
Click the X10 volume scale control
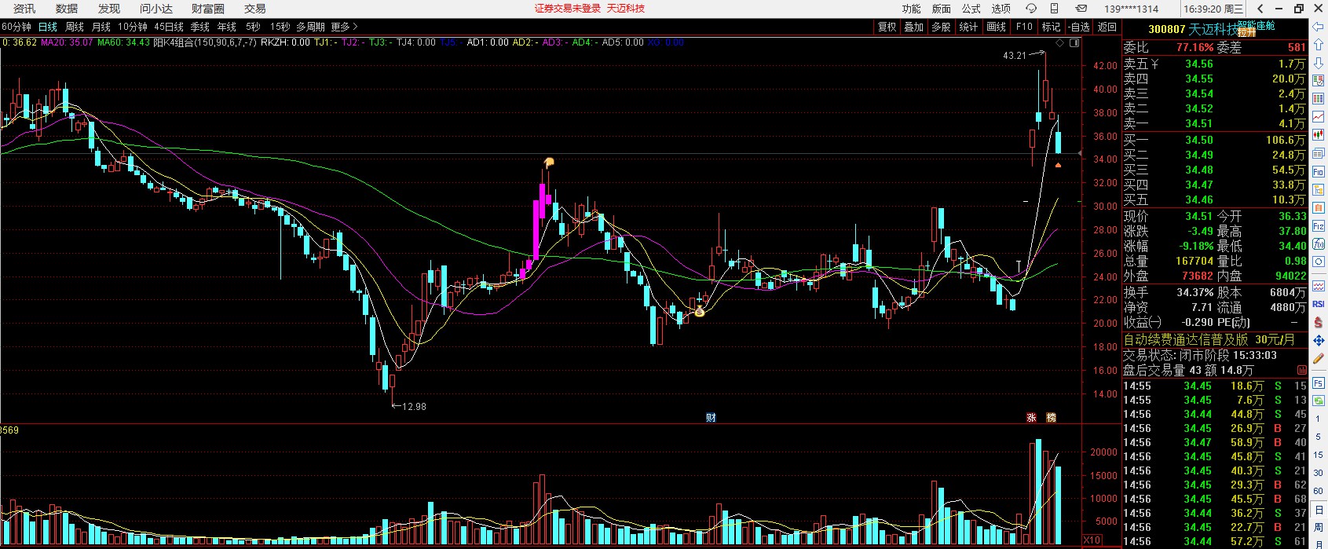(1092, 540)
